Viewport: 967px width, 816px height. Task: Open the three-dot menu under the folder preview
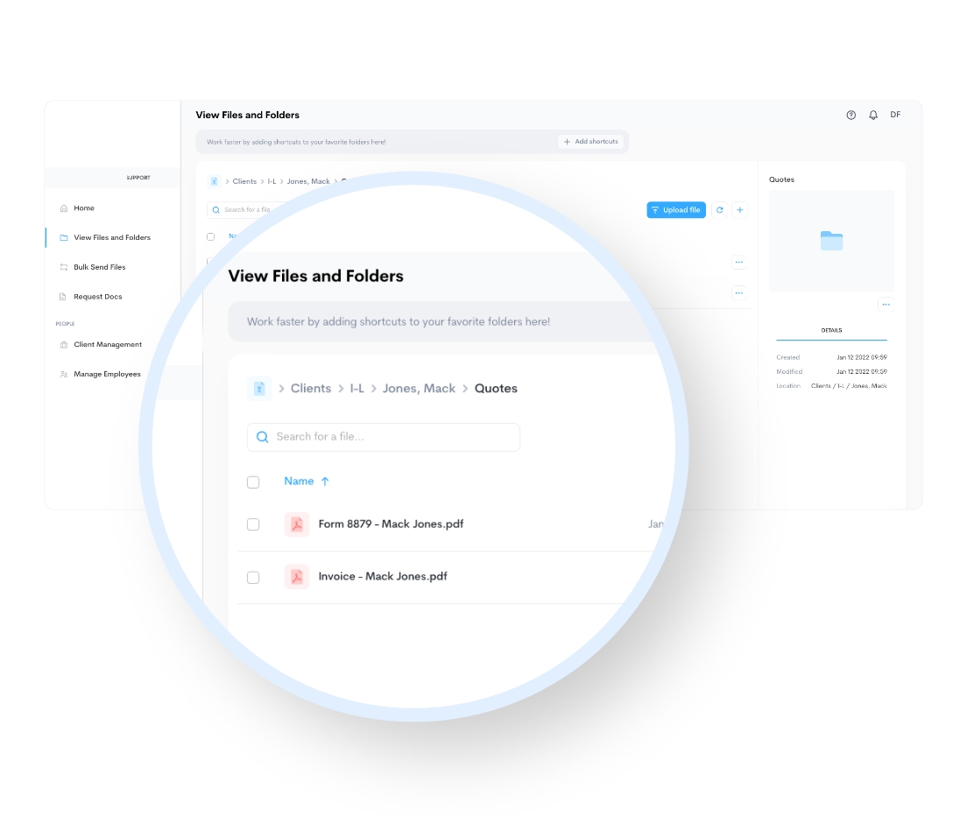(x=886, y=305)
